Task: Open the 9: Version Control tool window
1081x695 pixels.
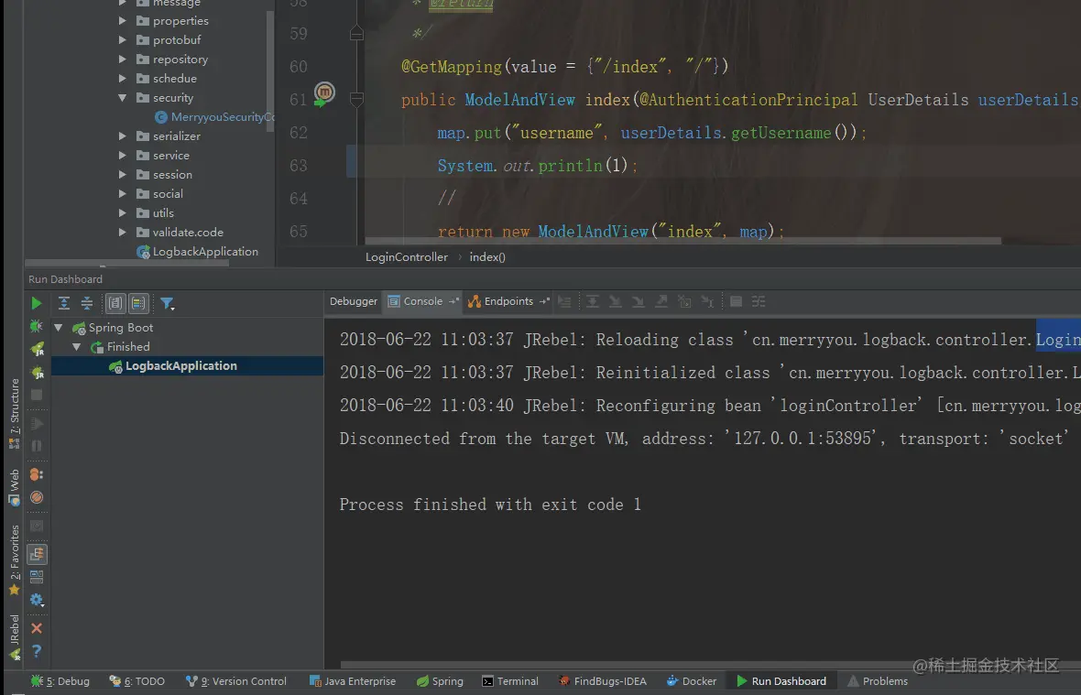Action: tap(235, 681)
